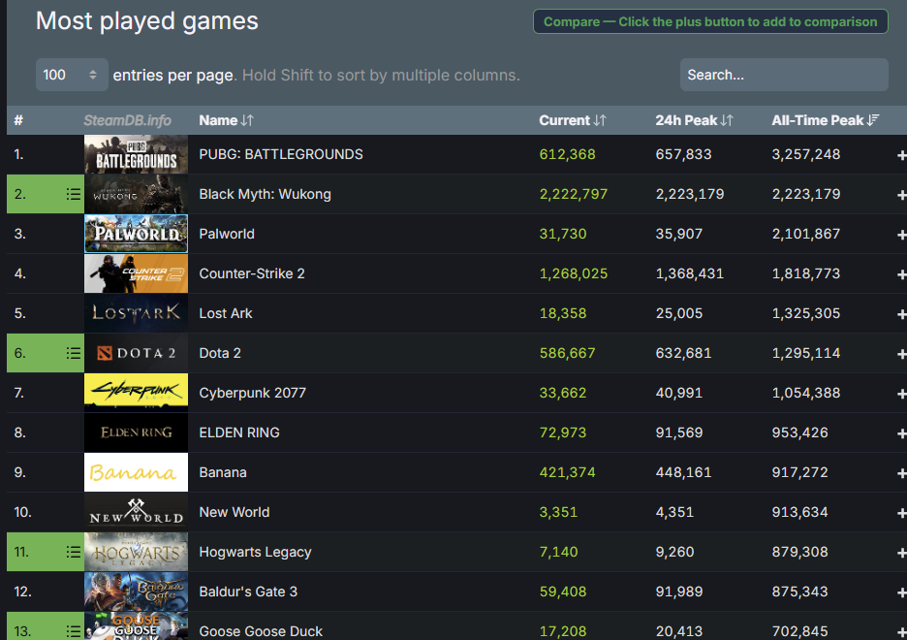Click the Black Myth Wukong thumbnail image

[x=136, y=194]
